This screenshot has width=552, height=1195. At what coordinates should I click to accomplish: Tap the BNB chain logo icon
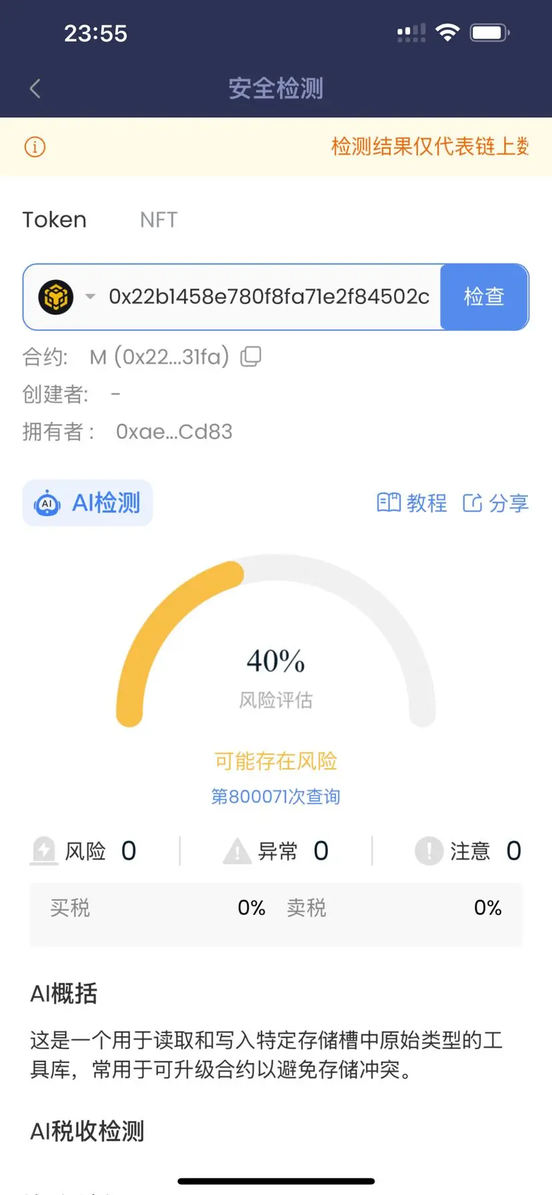point(56,297)
